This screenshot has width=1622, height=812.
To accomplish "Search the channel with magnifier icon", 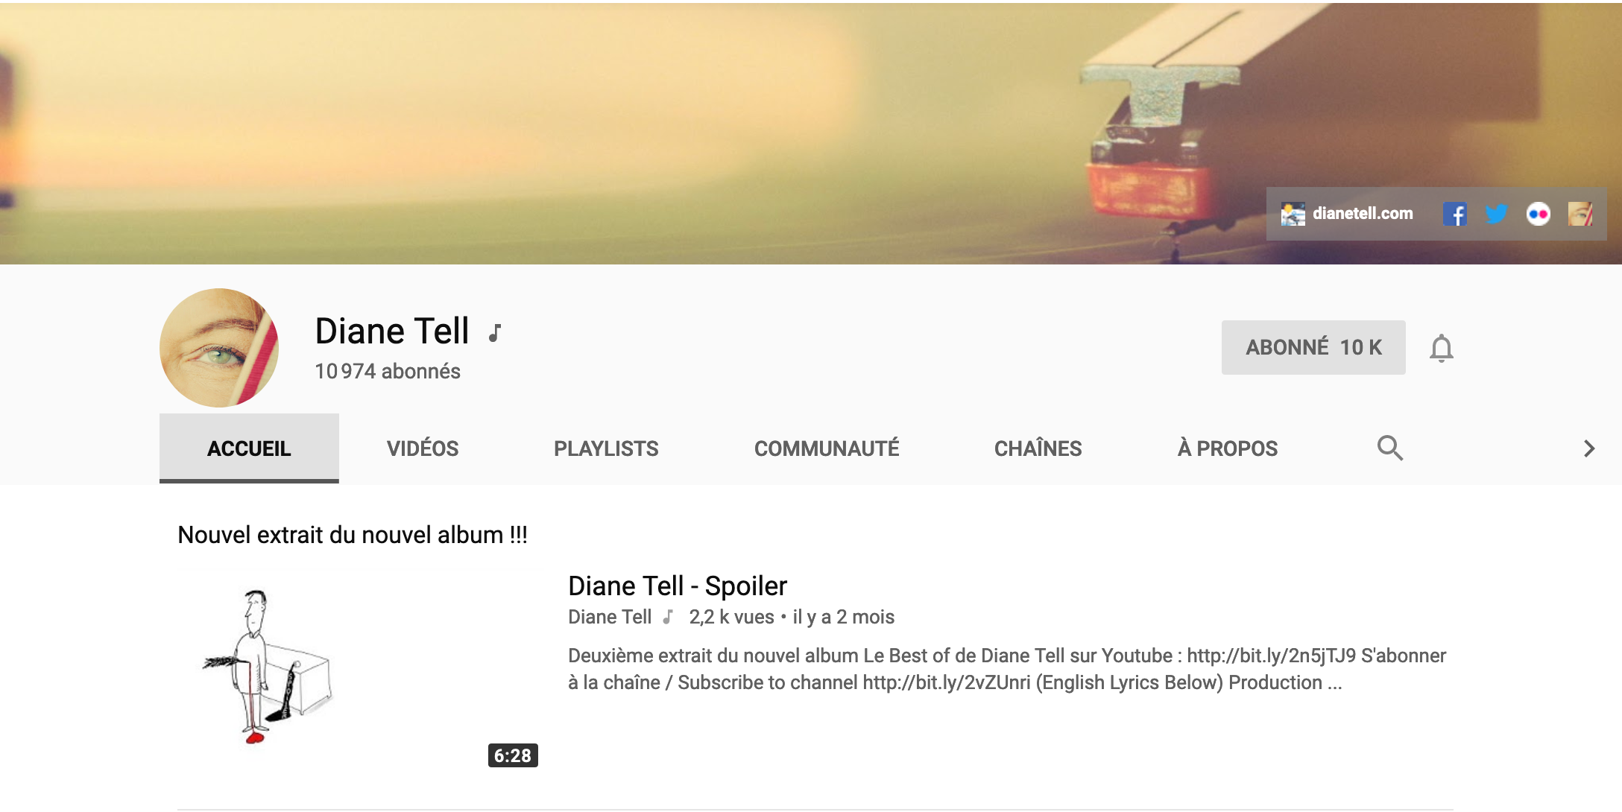I will (1389, 448).
